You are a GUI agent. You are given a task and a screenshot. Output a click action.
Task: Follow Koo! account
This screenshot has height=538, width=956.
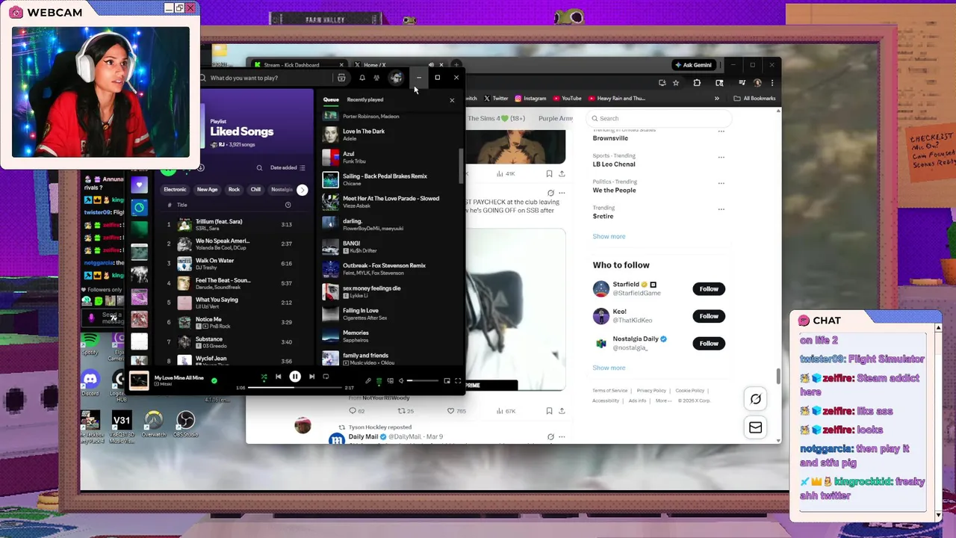[709, 316]
